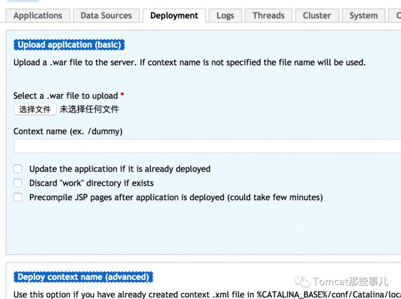Open the Applications tab
Viewport: 401px width, 299px height.
click(x=38, y=16)
